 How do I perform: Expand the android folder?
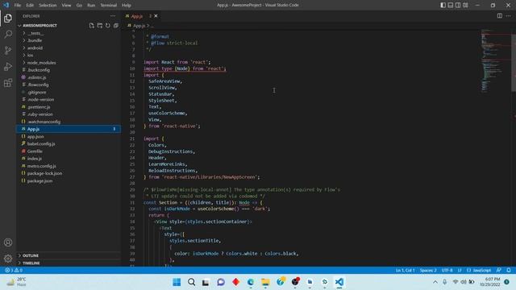click(35, 48)
